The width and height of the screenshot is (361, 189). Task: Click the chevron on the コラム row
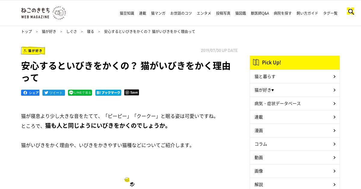tap(334, 144)
